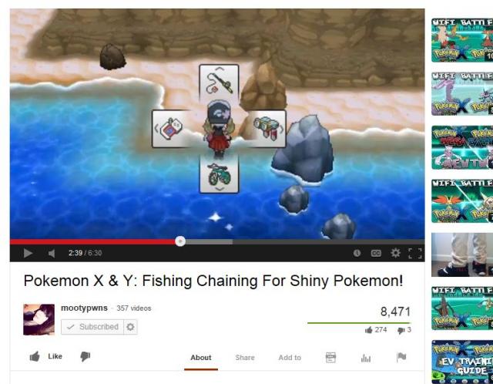Toggle the Subscribed button

[x=92, y=327]
